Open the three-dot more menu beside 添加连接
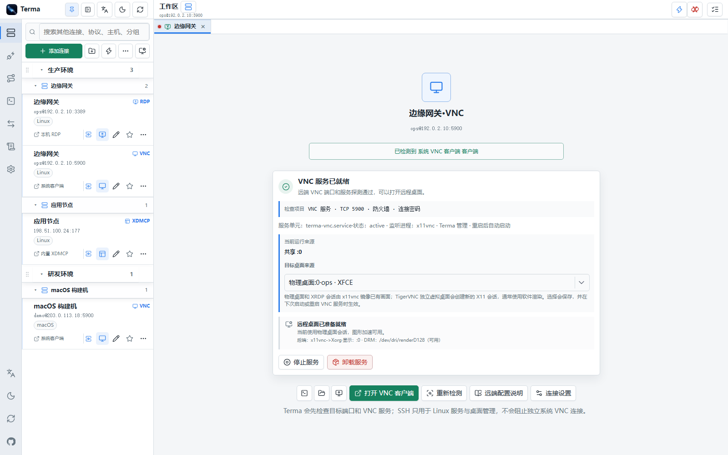This screenshot has height=455, width=728. pyautogui.click(x=126, y=51)
